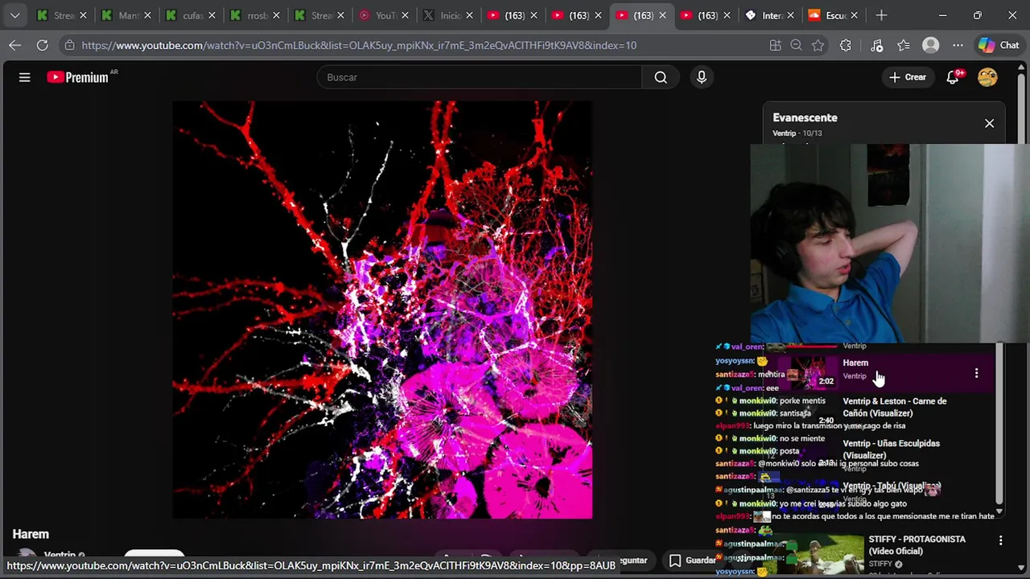1030x579 pixels.
Task: Open YouTube hamburger guide menu
Action: pos(24,77)
